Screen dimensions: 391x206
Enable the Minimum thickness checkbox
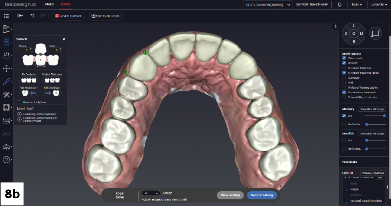344,67
